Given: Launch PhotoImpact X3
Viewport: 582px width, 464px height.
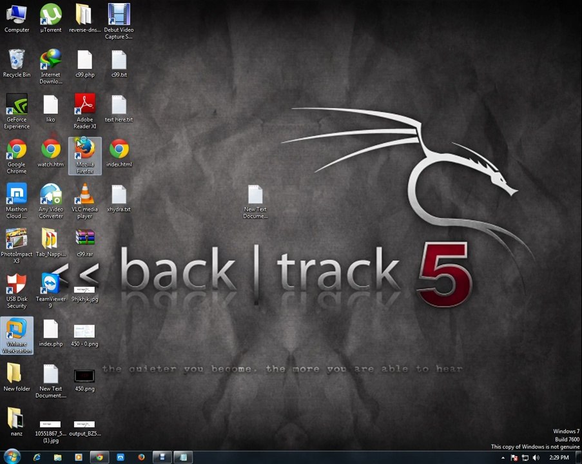Looking at the screenshot, I should pyautogui.click(x=17, y=246).
